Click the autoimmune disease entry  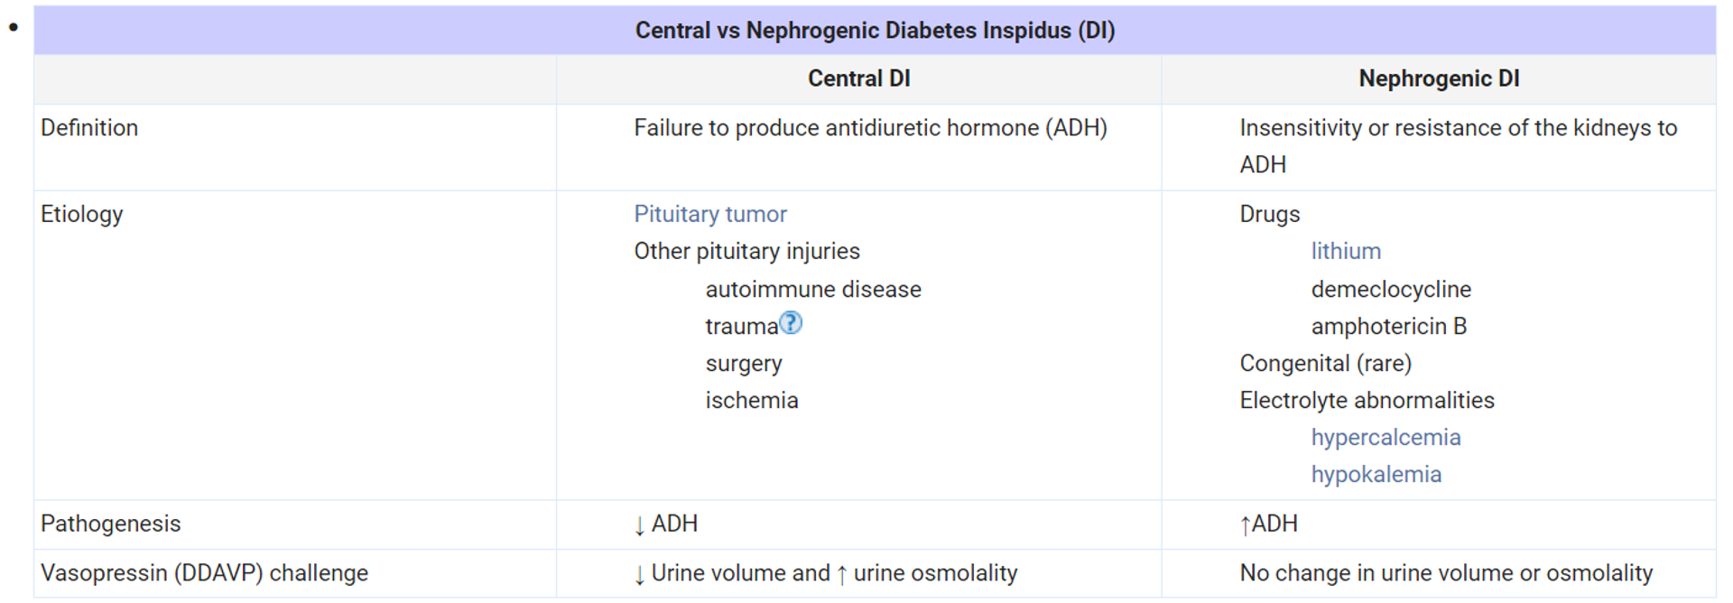click(812, 289)
